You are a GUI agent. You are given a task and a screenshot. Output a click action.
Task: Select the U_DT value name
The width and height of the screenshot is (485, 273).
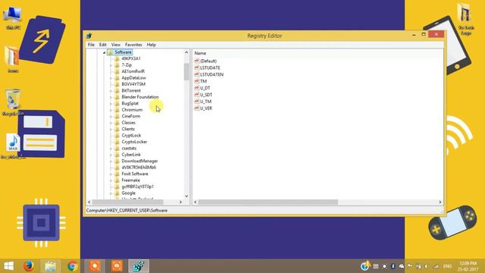pos(205,88)
